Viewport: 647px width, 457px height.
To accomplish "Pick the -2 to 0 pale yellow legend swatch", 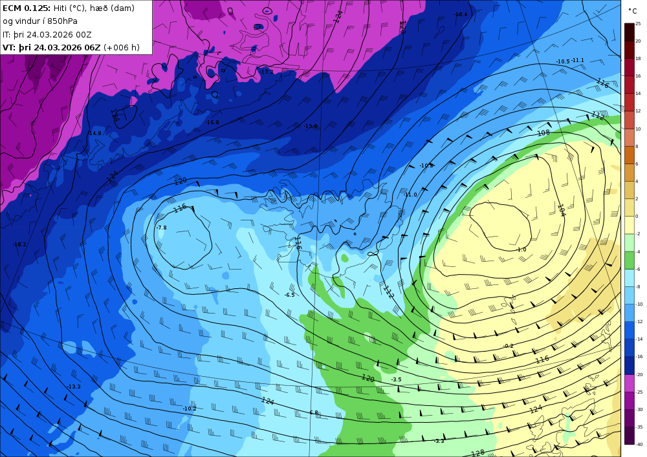I will click(630, 225).
